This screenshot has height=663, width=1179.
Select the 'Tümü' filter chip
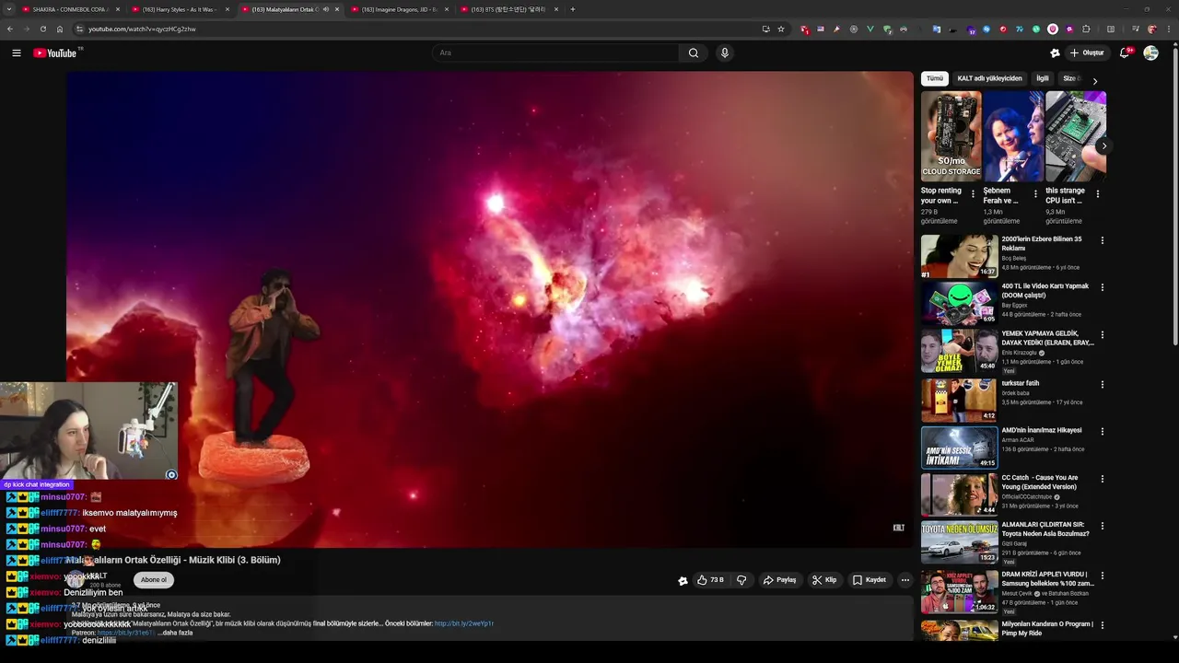tap(935, 78)
